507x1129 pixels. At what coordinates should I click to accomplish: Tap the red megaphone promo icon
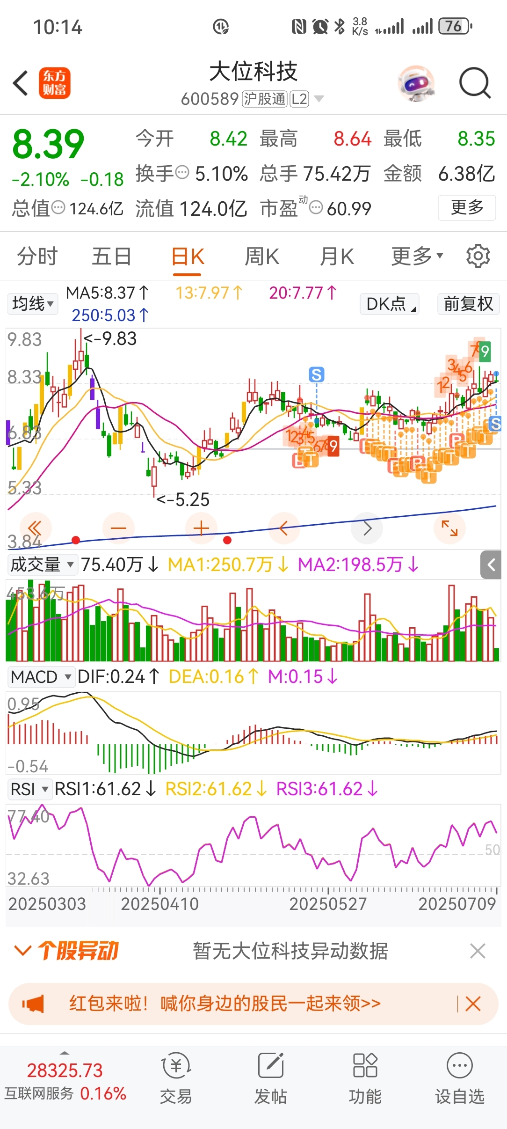33,1004
